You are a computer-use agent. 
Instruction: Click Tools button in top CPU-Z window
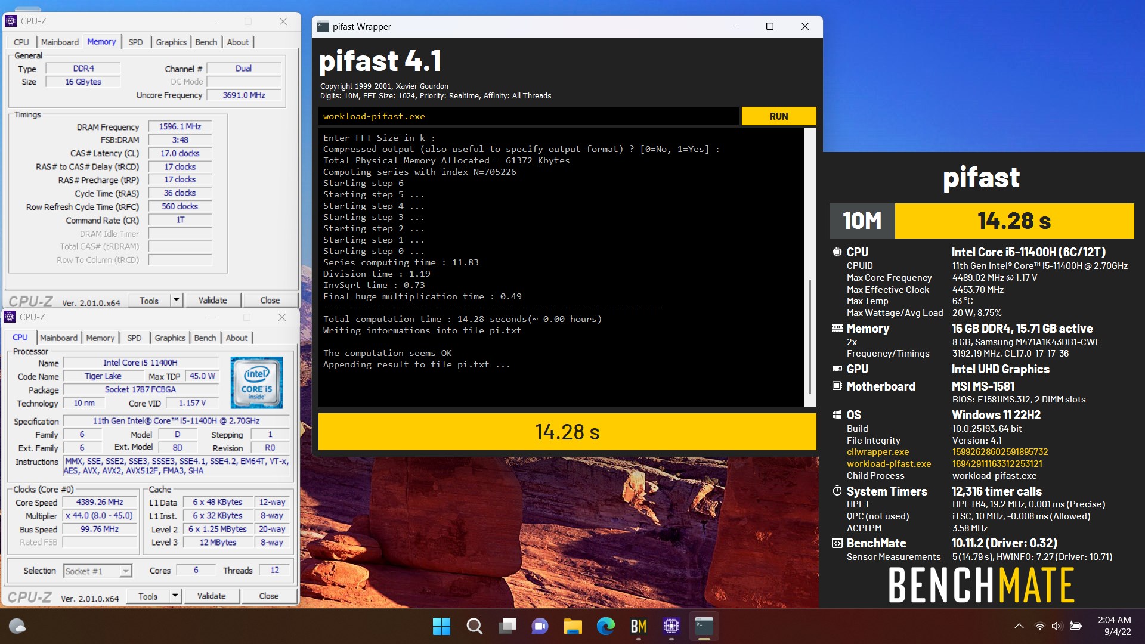(x=149, y=301)
